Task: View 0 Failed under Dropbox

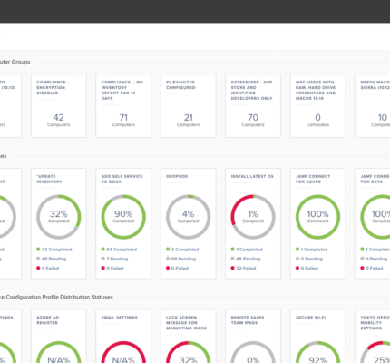Action: click(177, 269)
